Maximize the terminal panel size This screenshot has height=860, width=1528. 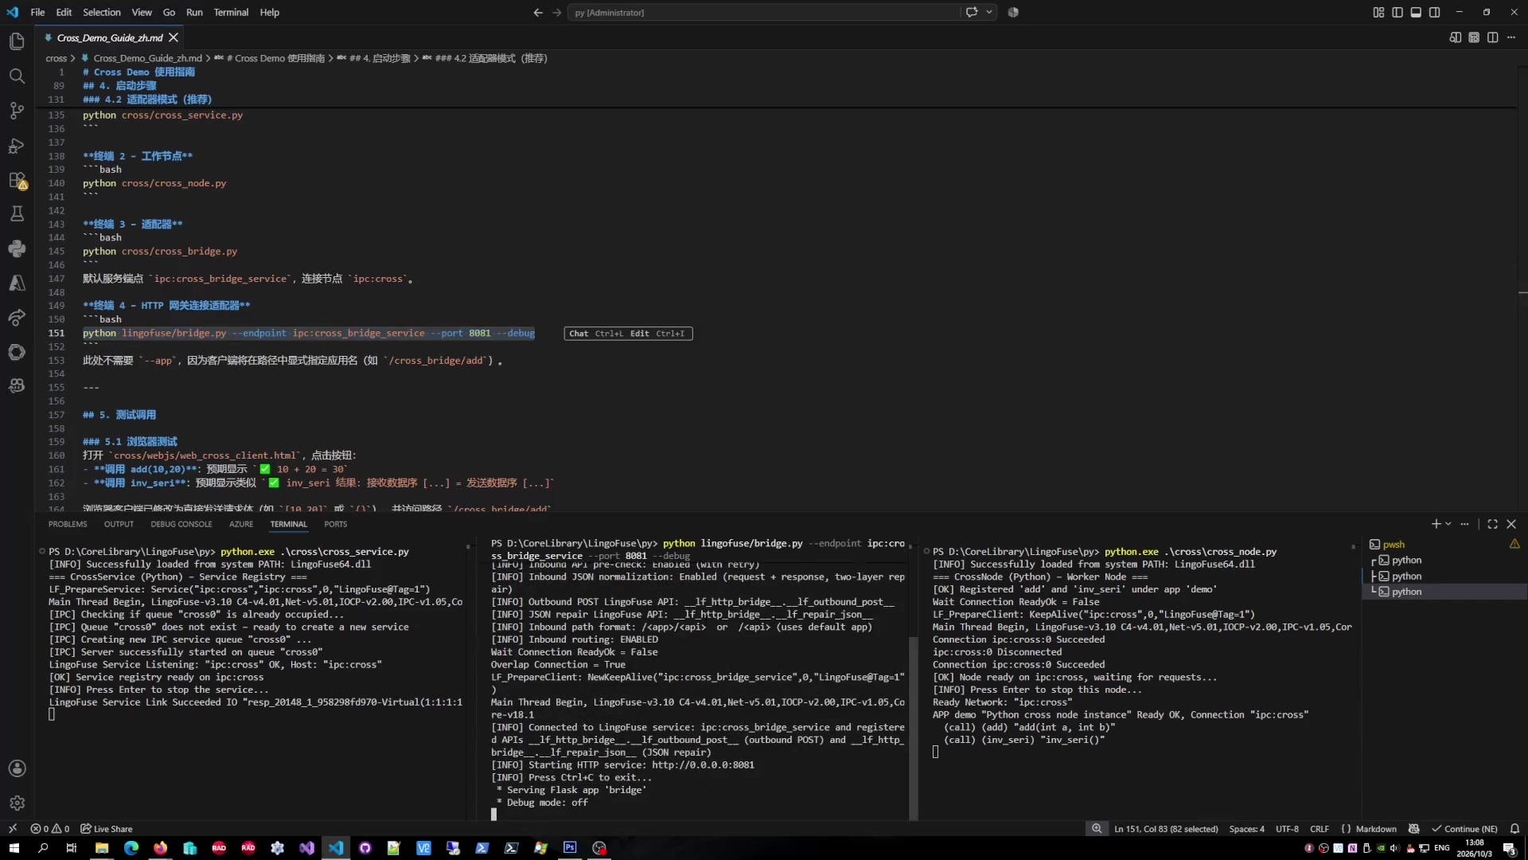tap(1492, 524)
